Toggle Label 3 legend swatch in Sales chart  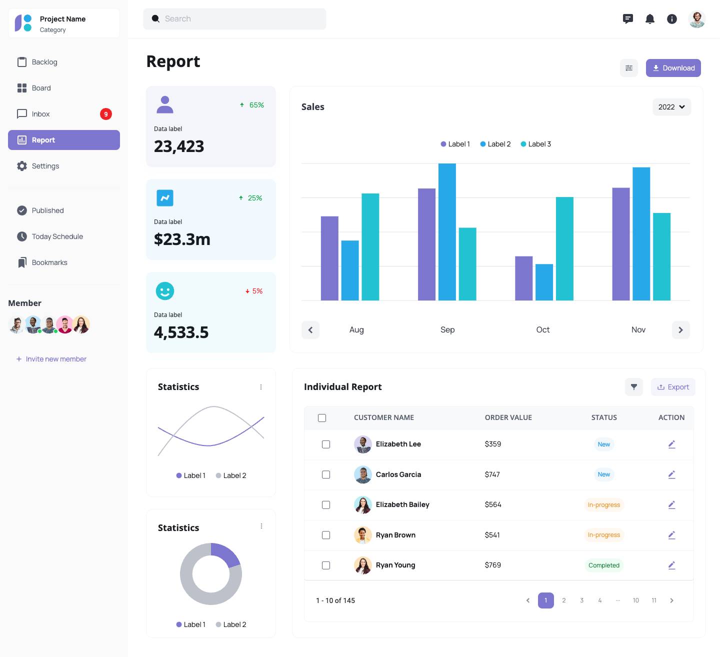click(523, 144)
